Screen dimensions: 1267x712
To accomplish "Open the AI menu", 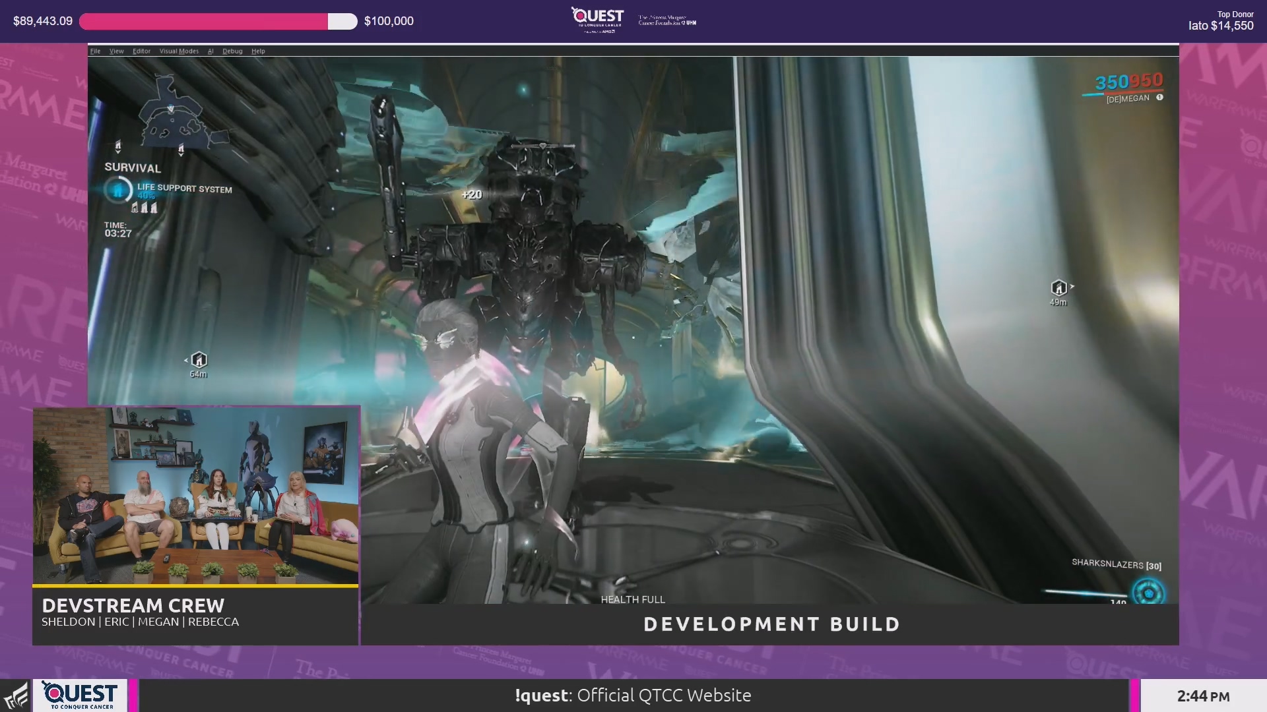I will (211, 51).
